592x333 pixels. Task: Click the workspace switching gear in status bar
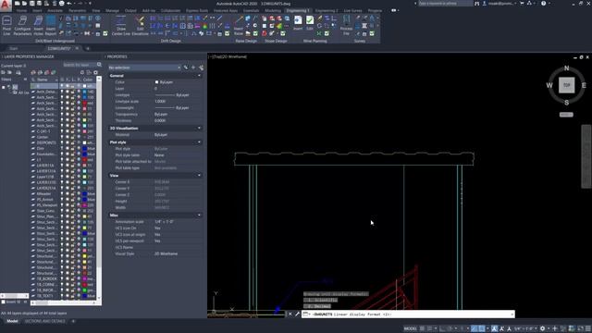coord(543,329)
